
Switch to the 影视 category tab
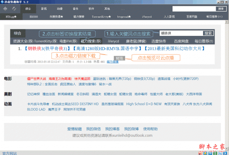point(44,9)
